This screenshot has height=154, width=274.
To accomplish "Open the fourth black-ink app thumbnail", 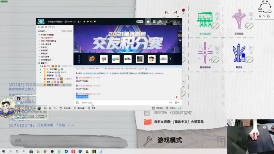I will [x=128, y=59].
